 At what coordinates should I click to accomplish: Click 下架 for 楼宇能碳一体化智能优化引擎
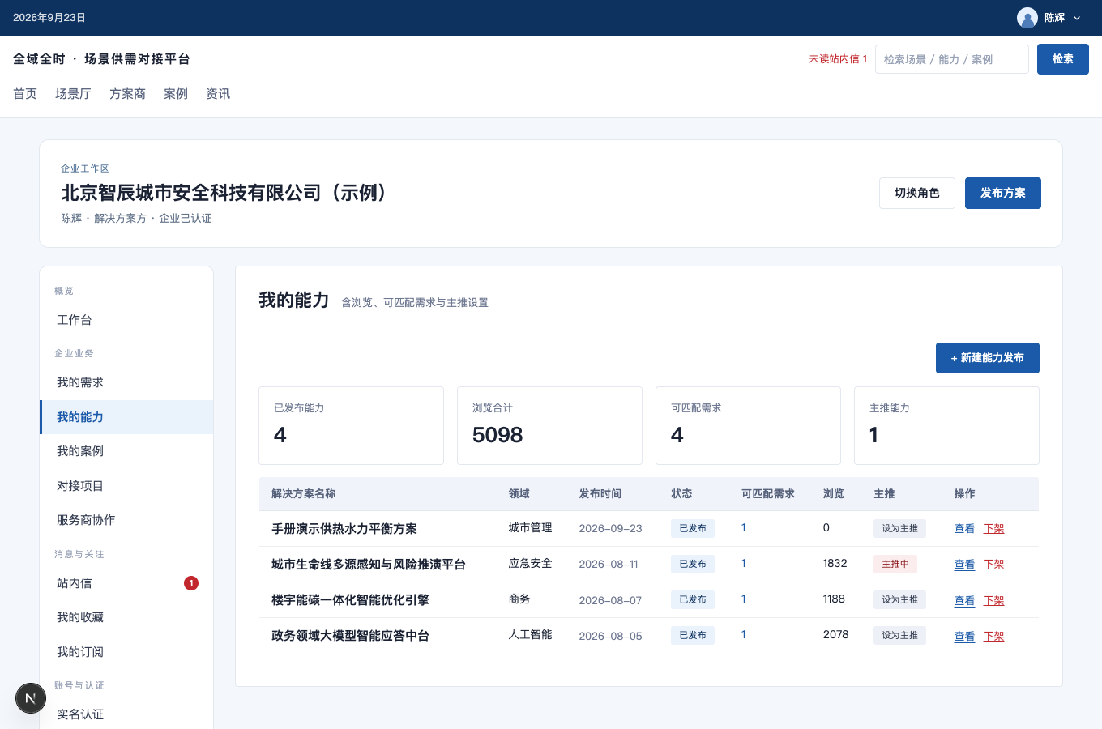pyautogui.click(x=993, y=601)
